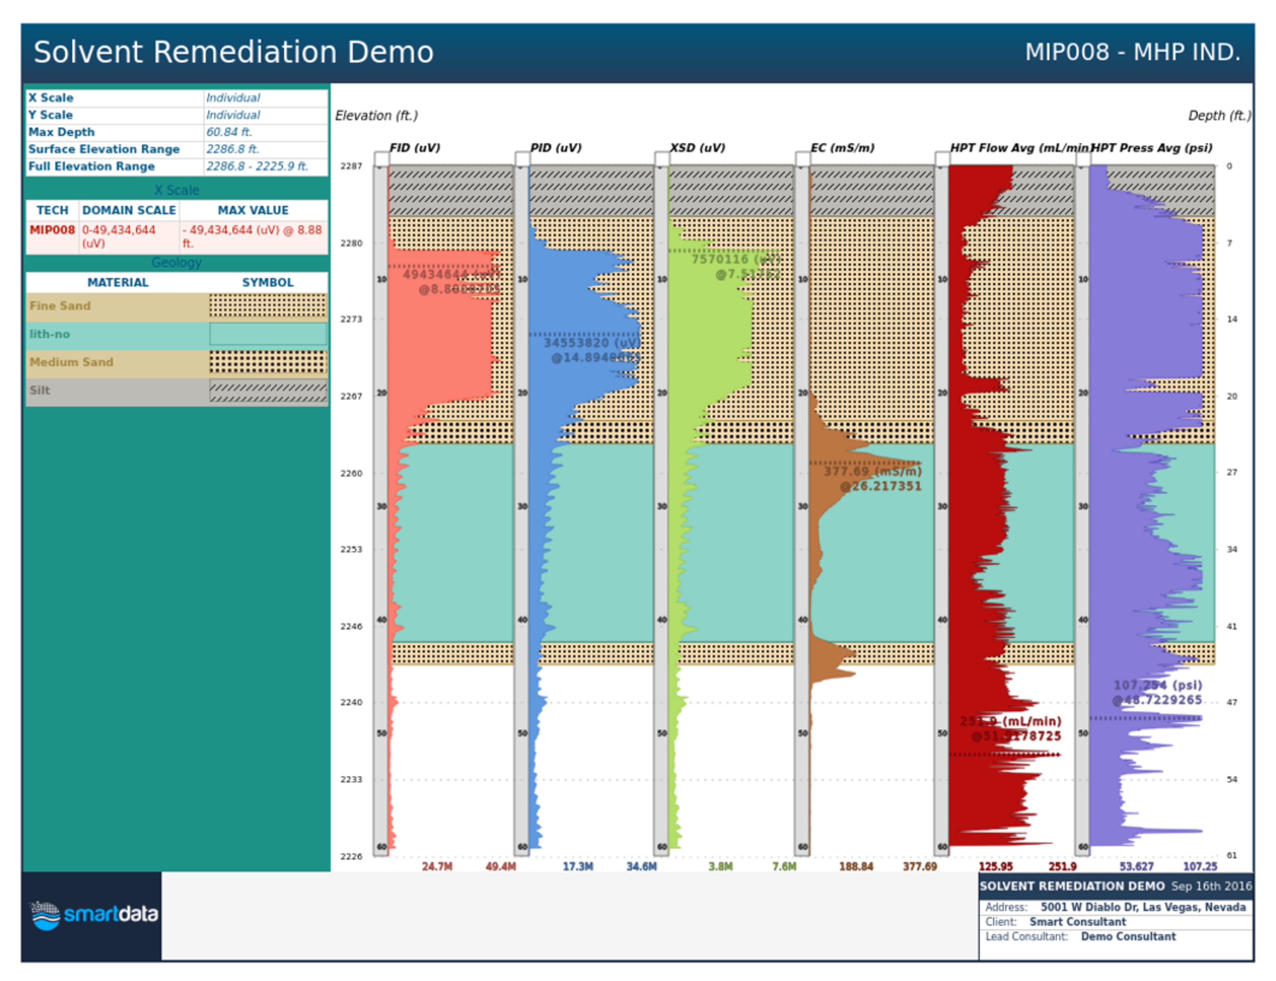This screenshot has width=1276, height=981.
Task: Select the Fine Sand dotted symbol swatch
Action: pyautogui.click(x=268, y=306)
